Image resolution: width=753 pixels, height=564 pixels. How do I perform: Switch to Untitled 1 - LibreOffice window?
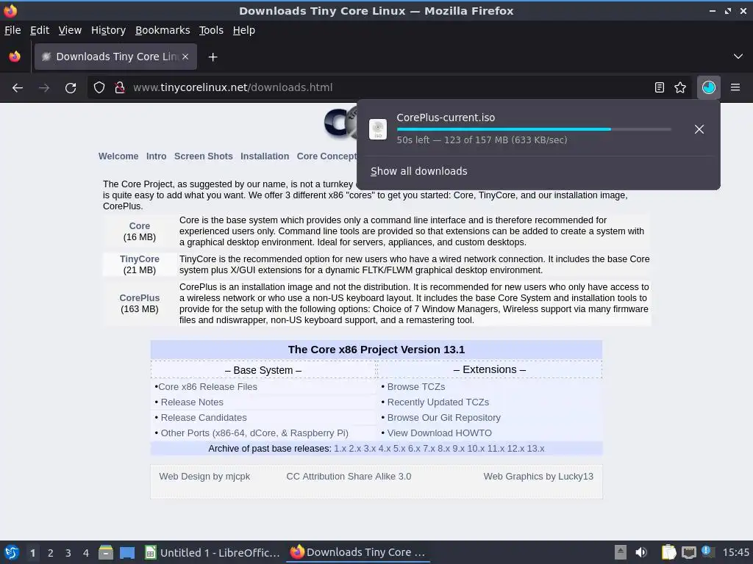pyautogui.click(x=213, y=552)
